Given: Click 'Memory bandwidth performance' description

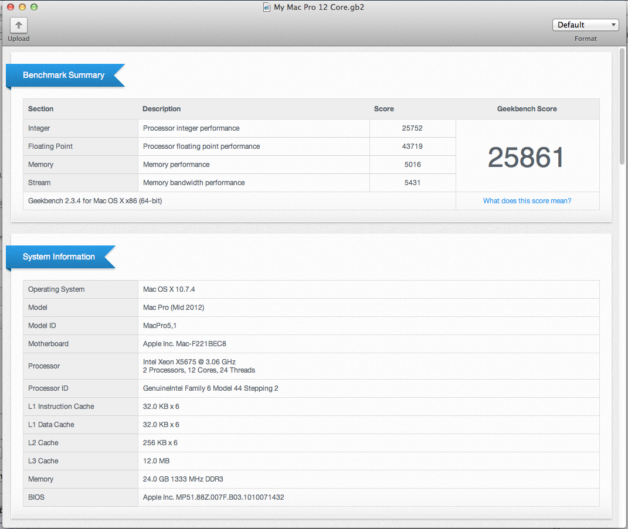Looking at the screenshot, I should point(194,183).
